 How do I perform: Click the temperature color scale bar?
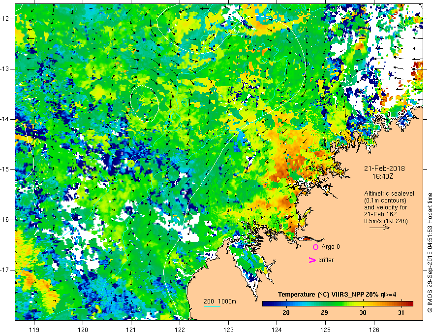coord(338,304)
